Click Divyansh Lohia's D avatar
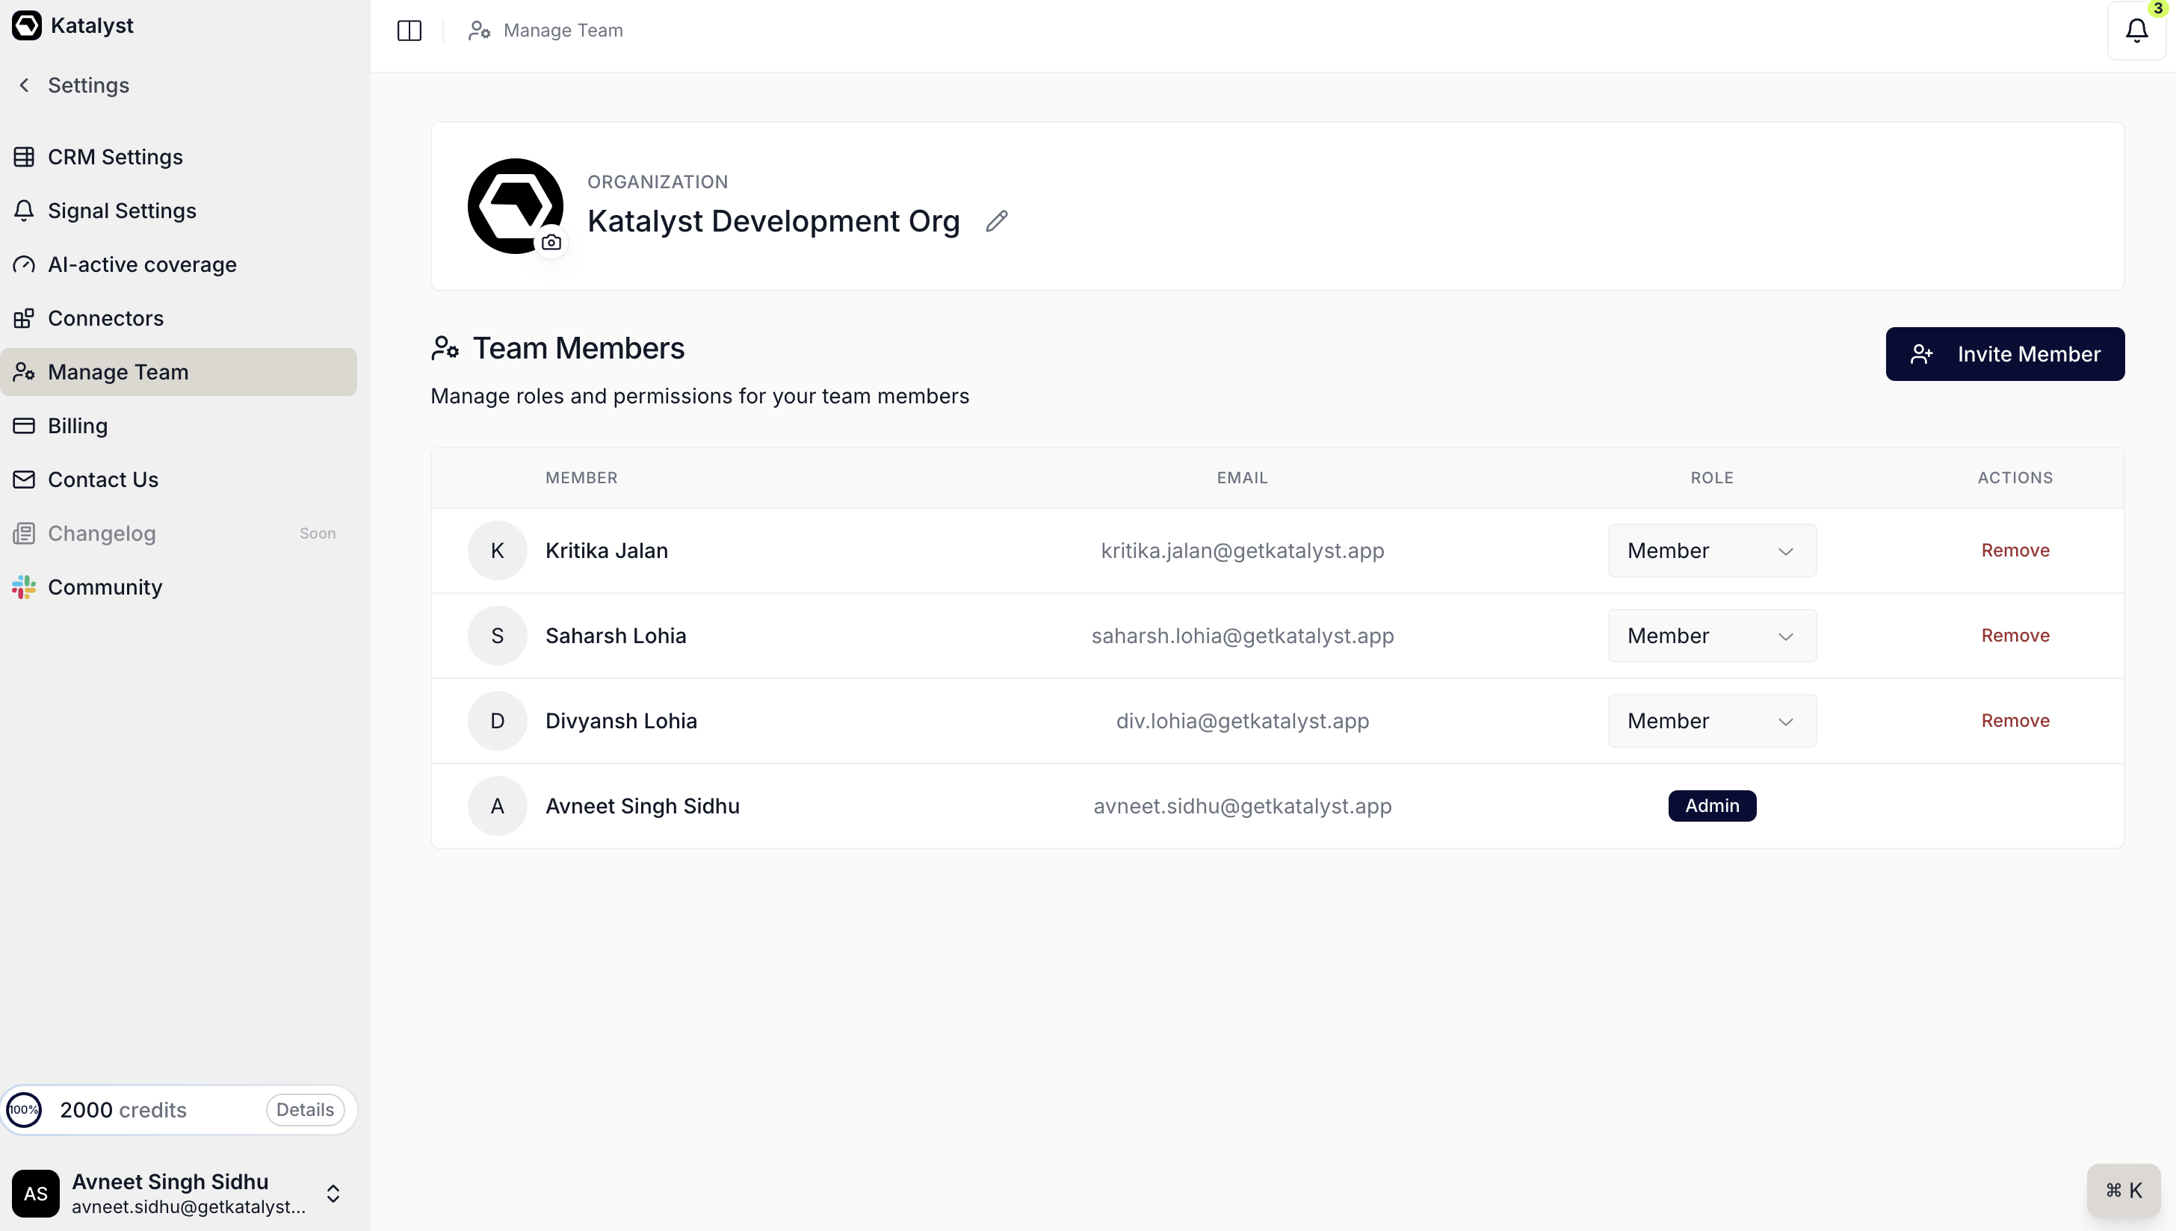The width and height of the screenshot is (2176, 1231). click(497, 721)
